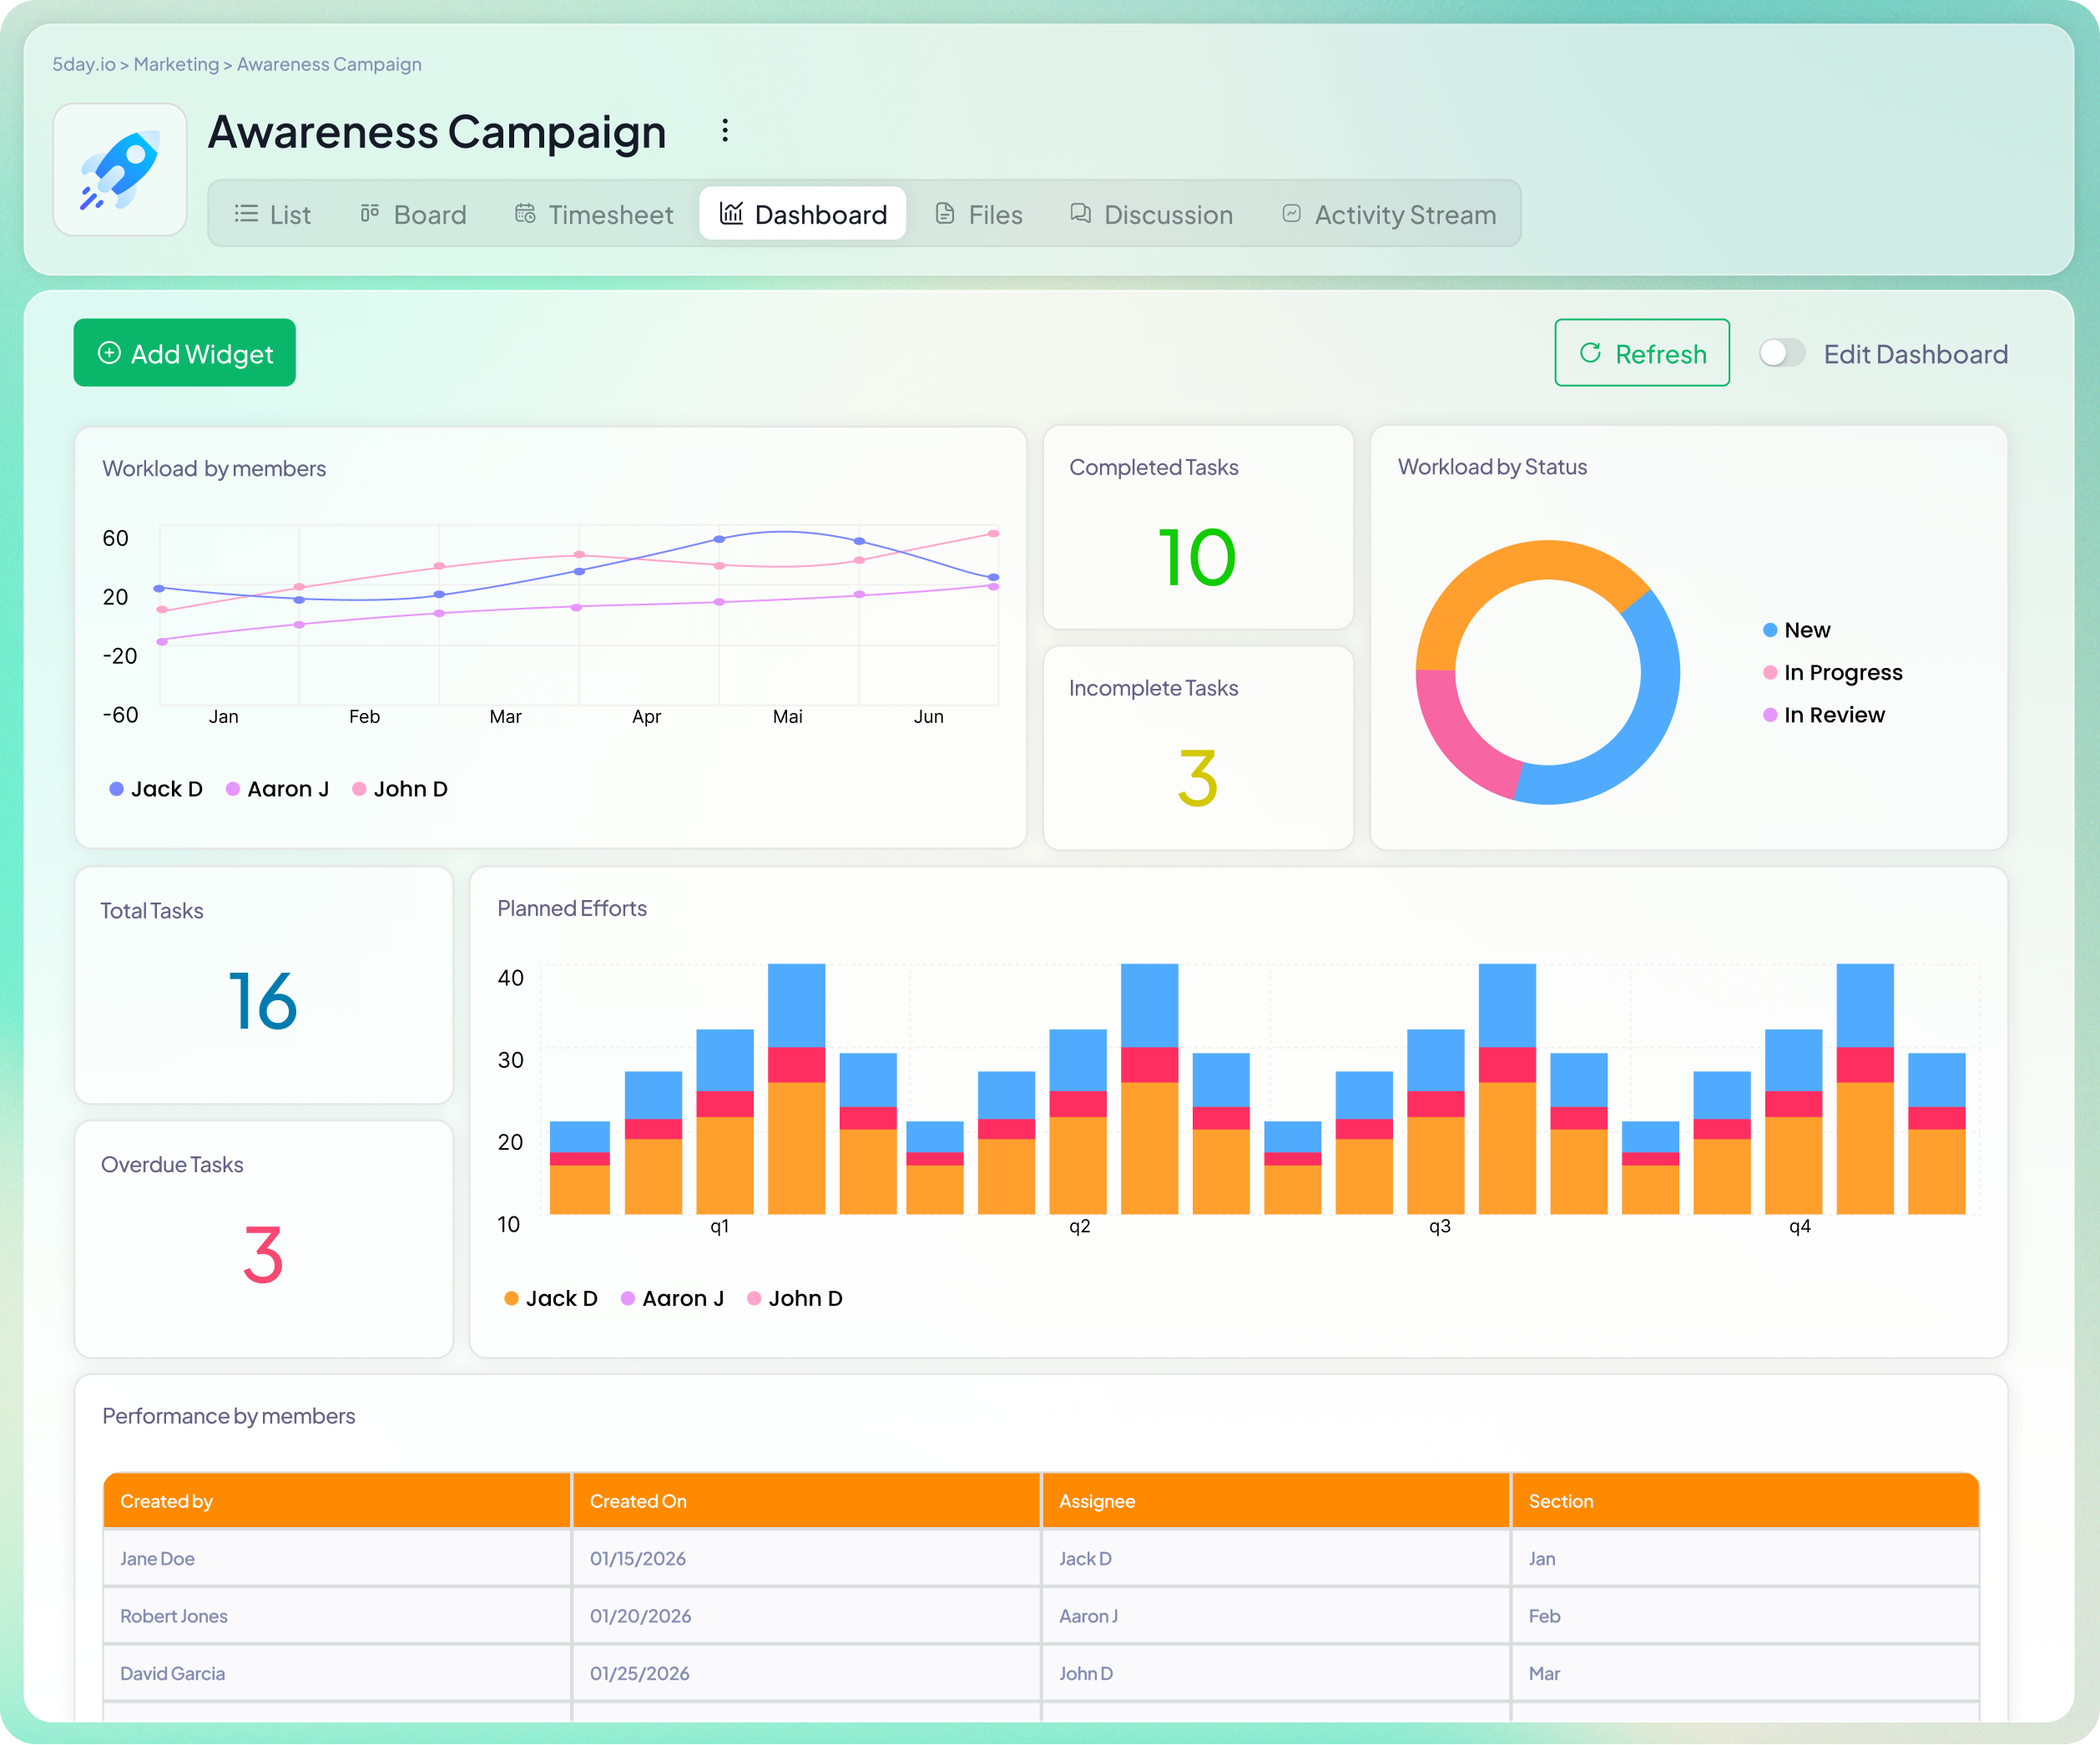Click the 5day.io breadcrumb link
Screen dimensions: 2100x1745
(x=84, y=64)
